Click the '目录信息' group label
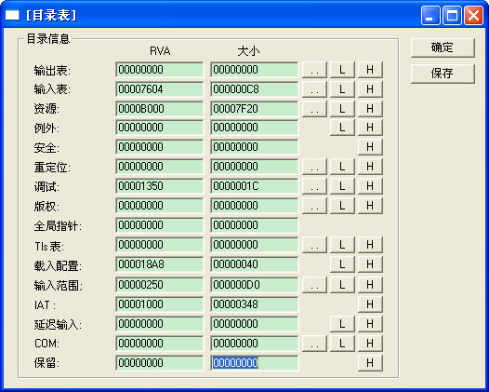 (47, 39)
